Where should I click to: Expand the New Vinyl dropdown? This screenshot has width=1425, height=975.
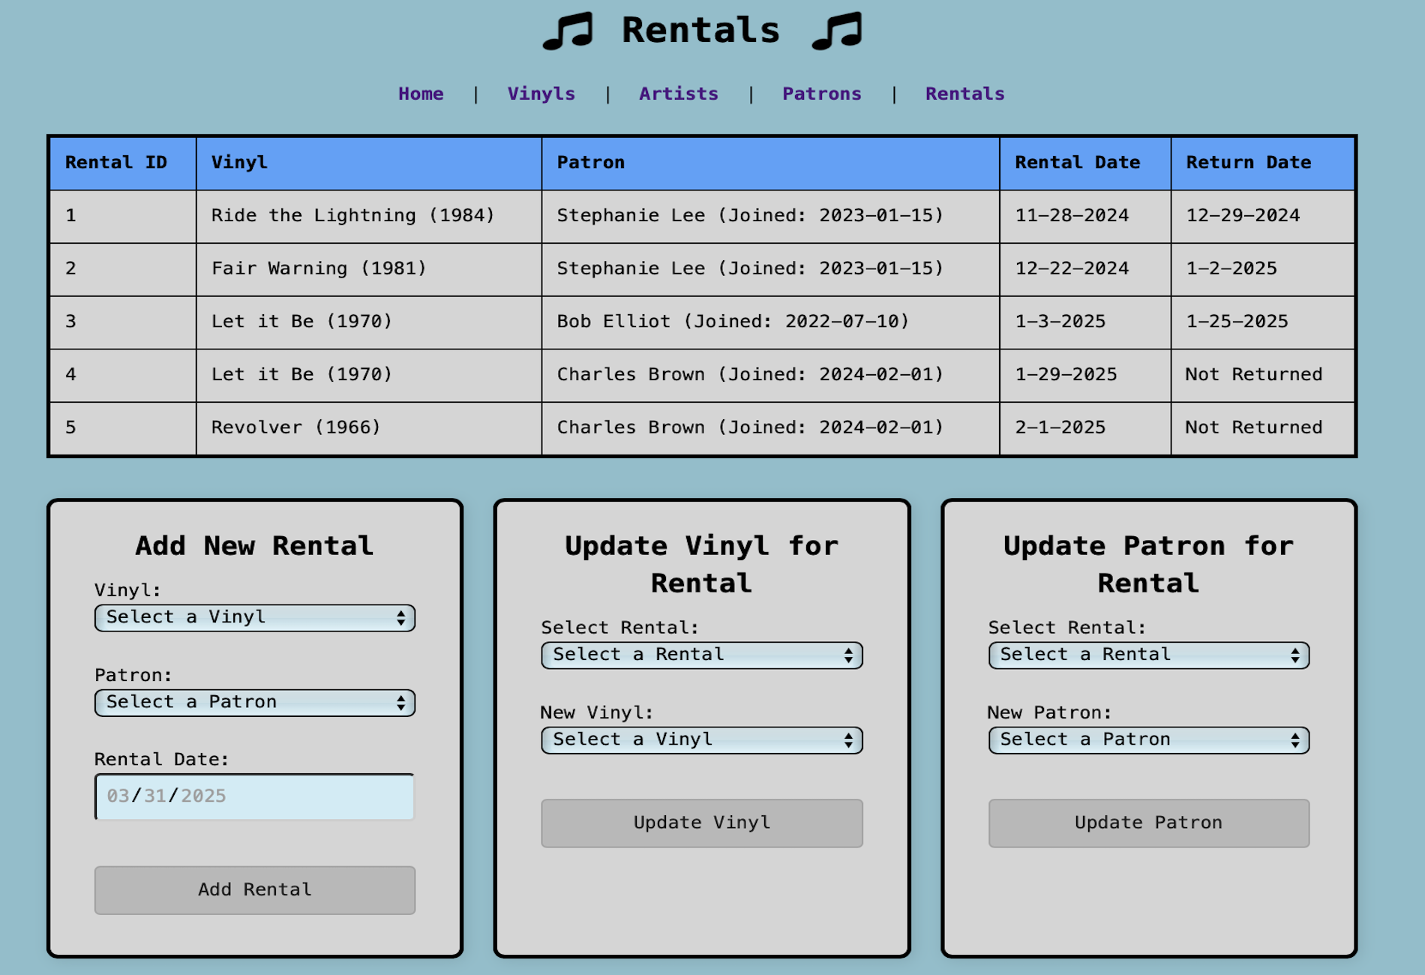pos(701,739)
